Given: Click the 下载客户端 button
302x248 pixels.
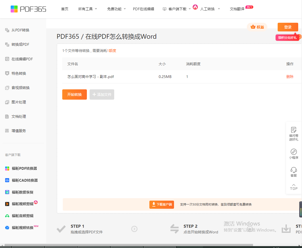Looking at the screenshot, I should pos(162,204).
